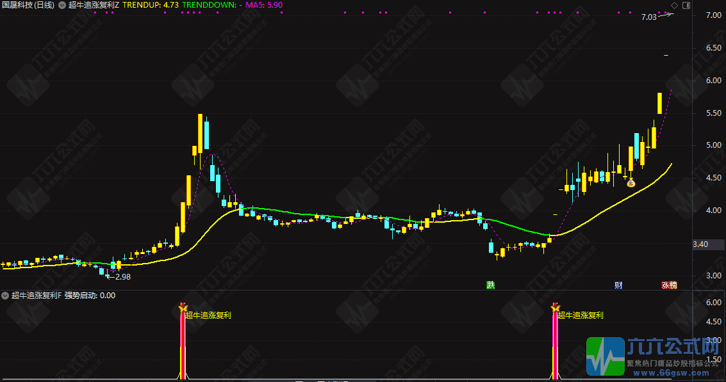Click the first butterfly signal icon
This screenshot has height=382, width=726.
(x=182, y=310)
